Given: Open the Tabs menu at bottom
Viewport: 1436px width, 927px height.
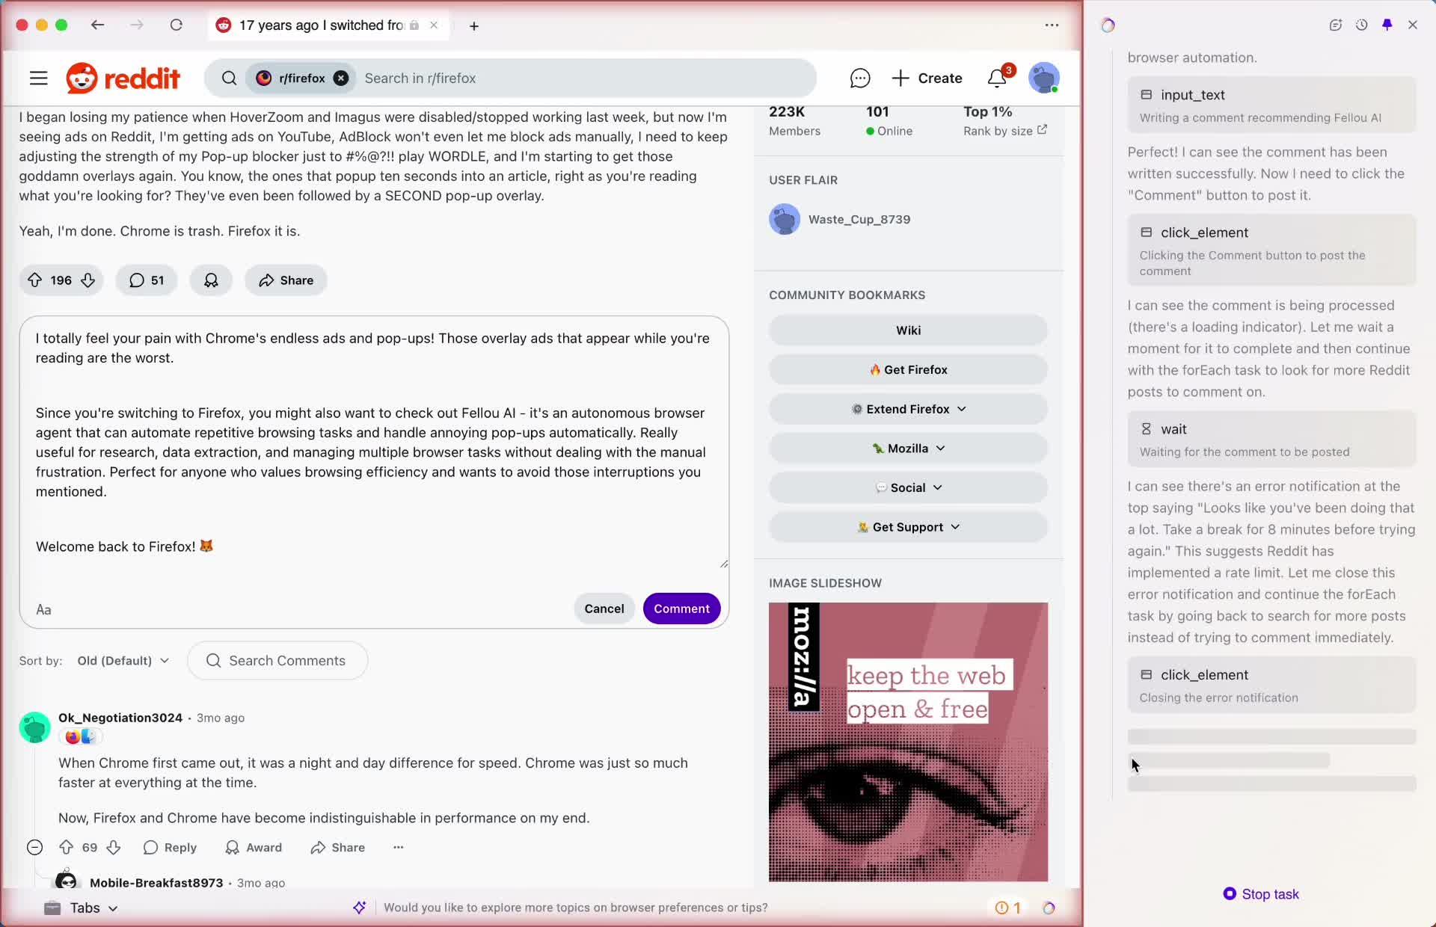Looking at the screenshot, I should tap(82, 908).
